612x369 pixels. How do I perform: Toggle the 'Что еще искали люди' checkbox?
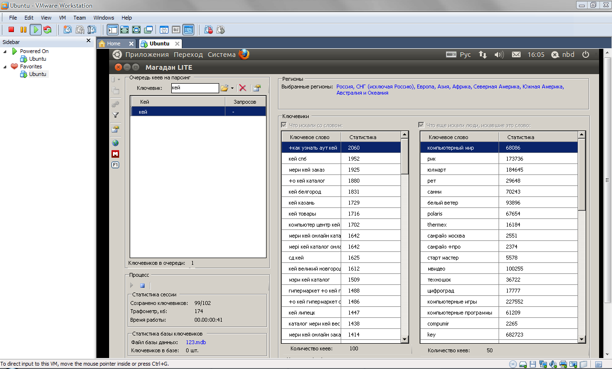coord(421,125)
